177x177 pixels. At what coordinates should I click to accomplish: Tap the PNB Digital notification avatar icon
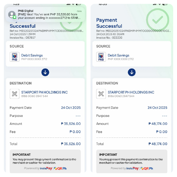(12, 15)
